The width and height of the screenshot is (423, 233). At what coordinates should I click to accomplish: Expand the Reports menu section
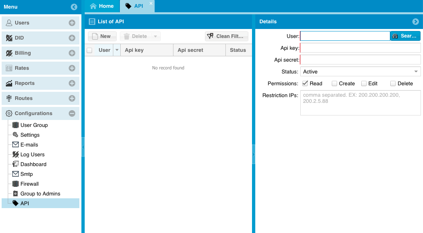coord(72,83)
